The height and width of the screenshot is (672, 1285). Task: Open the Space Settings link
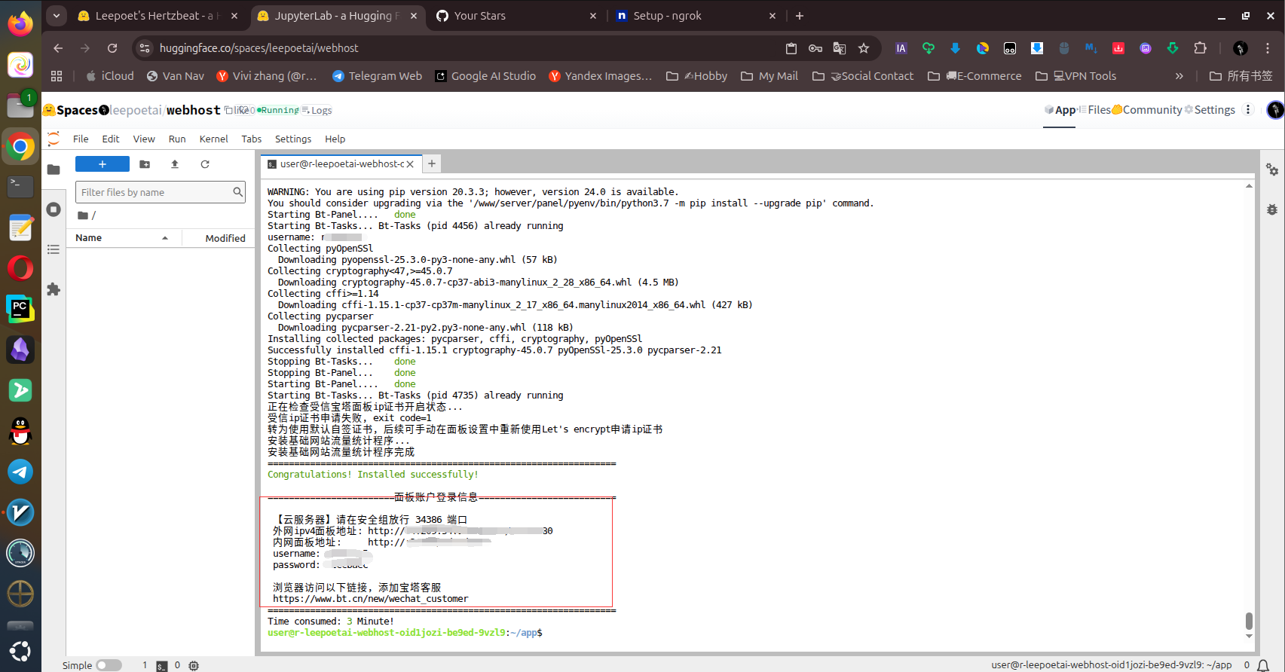click(x=1210, y=110)
